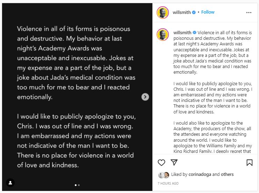259x193 pixels.
Task: Open the header willsmith profile picture
Action: 163,13
